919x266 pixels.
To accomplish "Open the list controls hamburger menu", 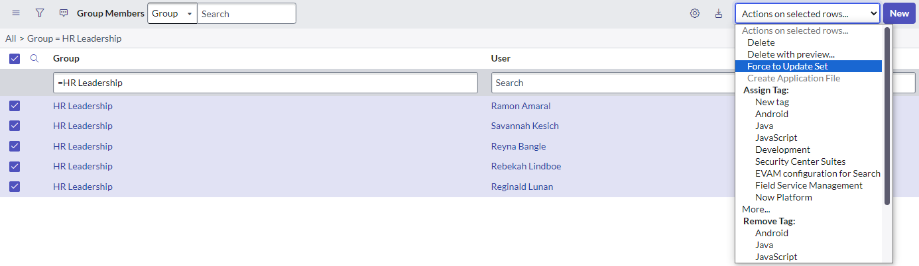I will point(16,13).
